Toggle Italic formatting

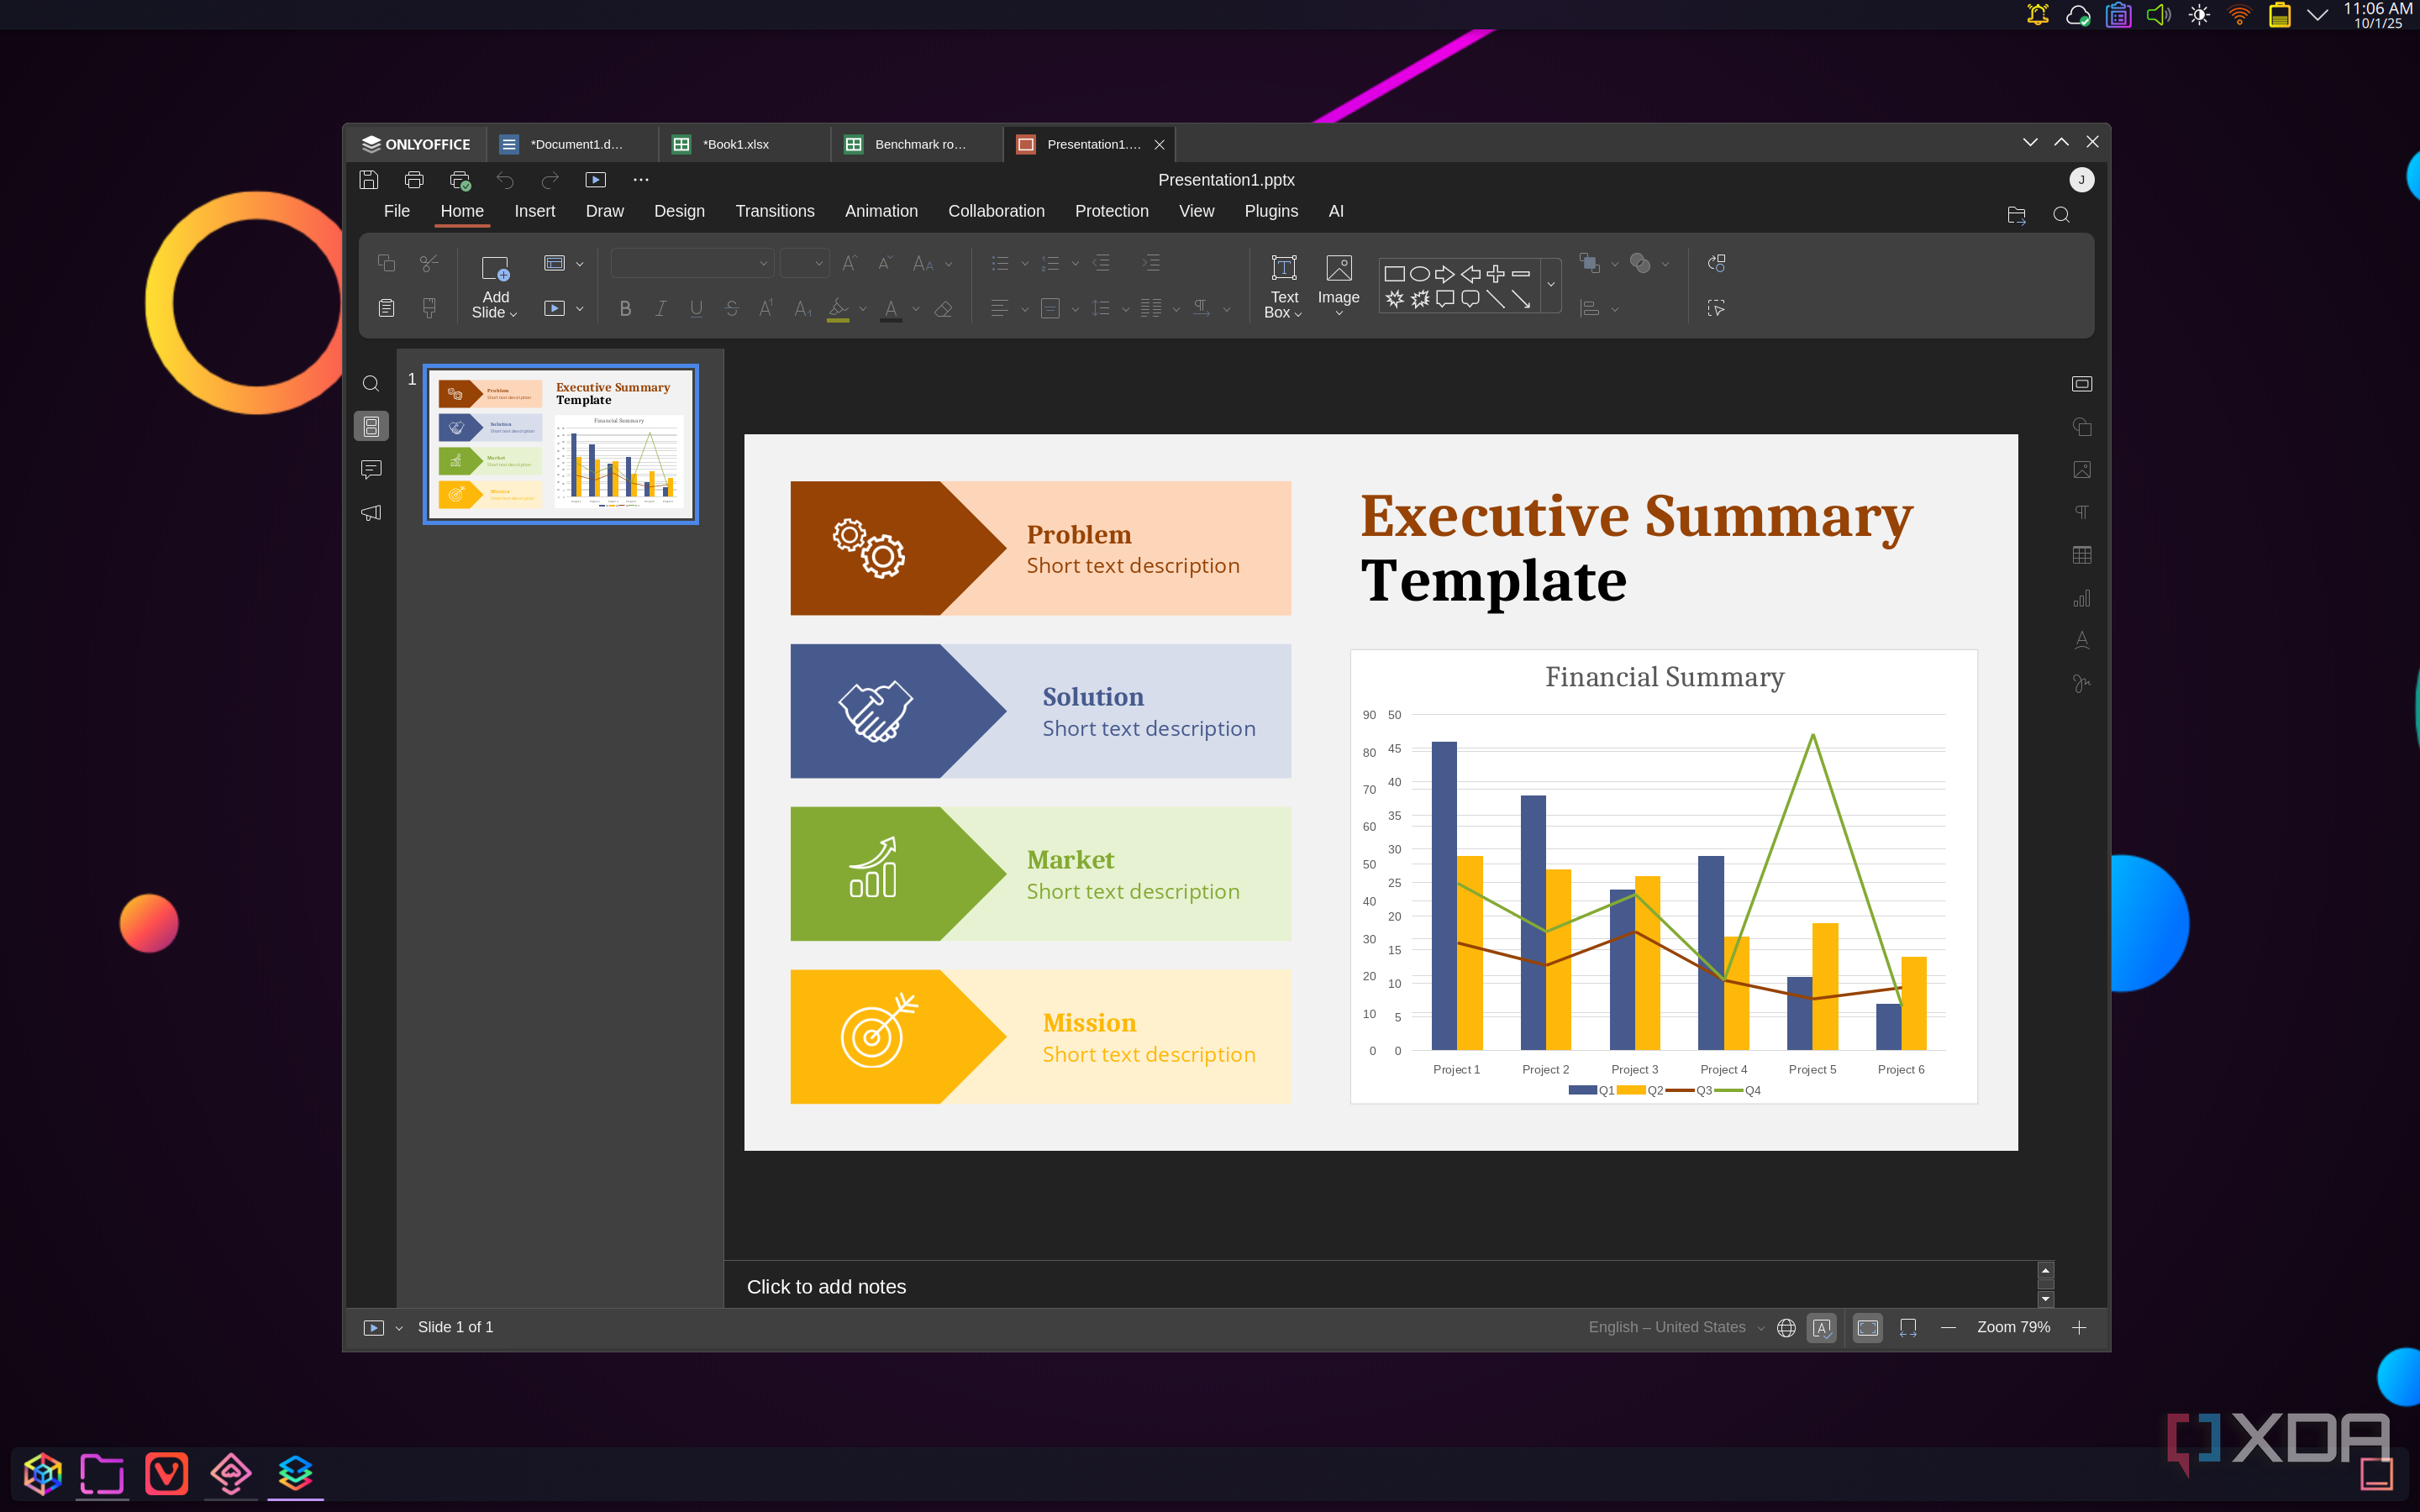pyautogui.click(x=661, y=309)
